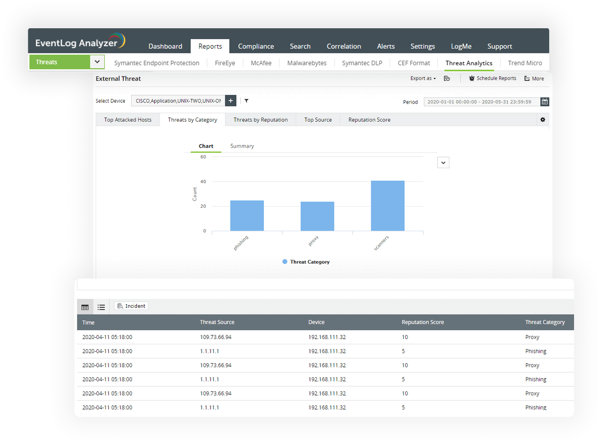Open the Alerts tab
The image size is (601, 444).
pos(386,46)
